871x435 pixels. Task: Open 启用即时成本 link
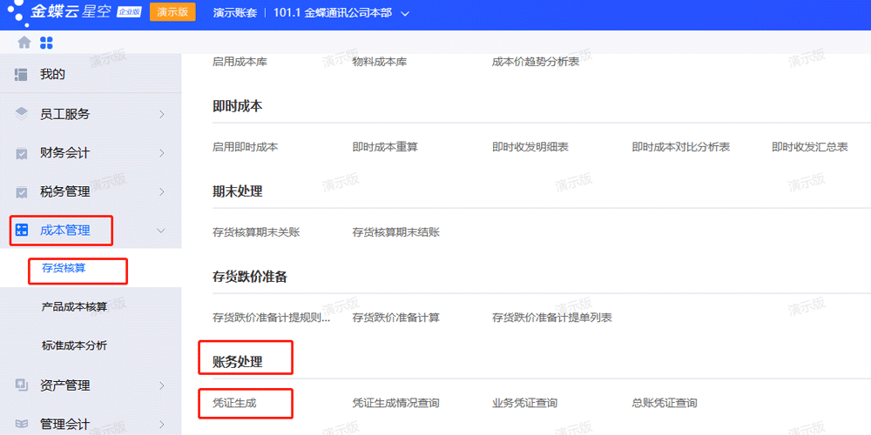pos(245,147)
